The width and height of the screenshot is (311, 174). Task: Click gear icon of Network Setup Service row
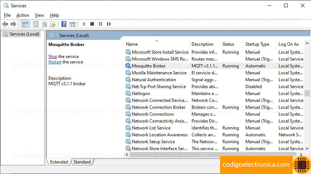pyautogui.click(x=128, y=142)
